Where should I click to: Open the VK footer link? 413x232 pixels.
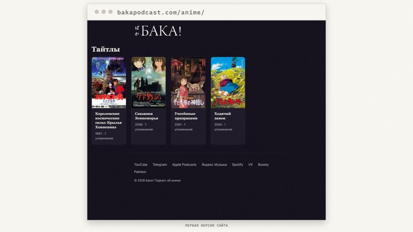tap(250, 164)
